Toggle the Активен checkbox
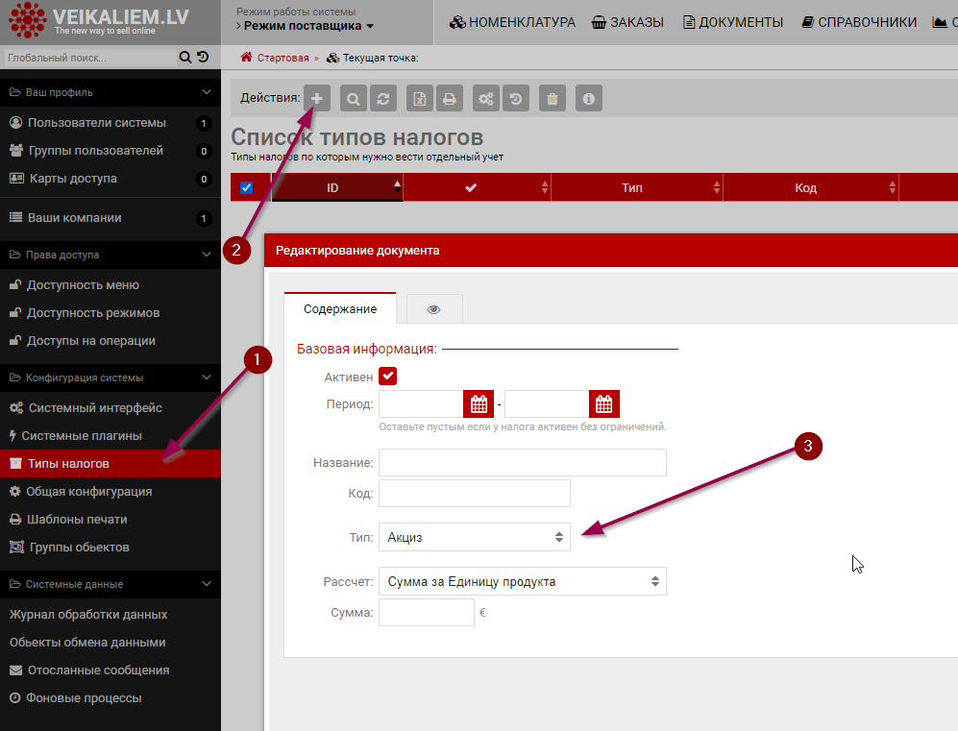Image resolution: width=958 pixels, height=731 pixels. [388, 377]
